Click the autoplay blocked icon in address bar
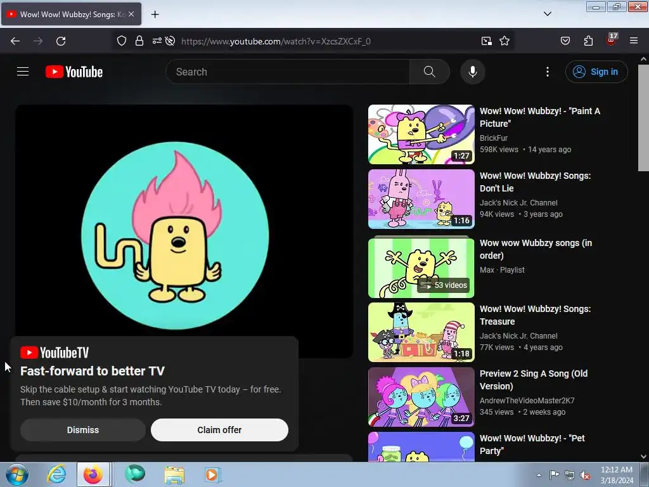649x487 pixels. click(170, 41)
